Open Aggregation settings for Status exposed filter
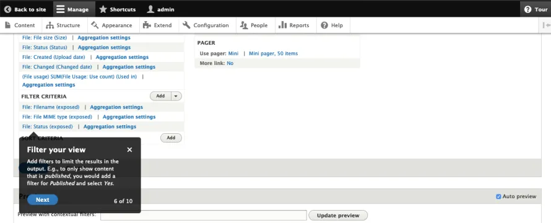Viewport: 551px width, 223px height. pos(110,126)
